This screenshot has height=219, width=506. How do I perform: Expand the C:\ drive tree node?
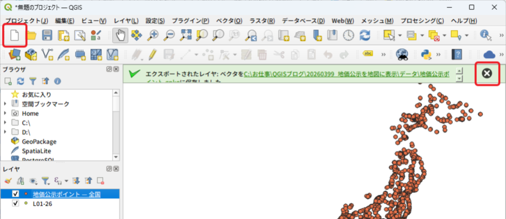(x=5, y=123)
